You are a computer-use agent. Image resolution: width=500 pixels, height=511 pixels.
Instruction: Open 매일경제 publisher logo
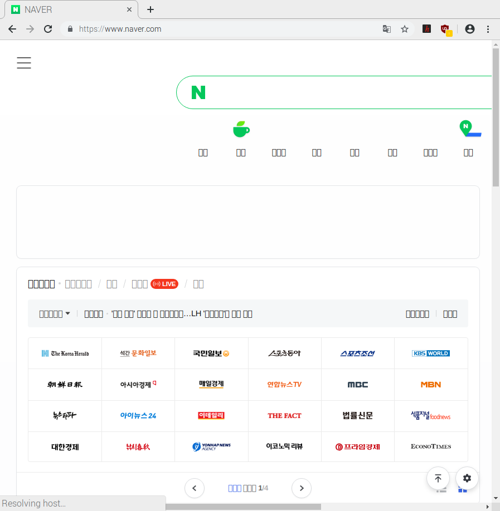(211, 384)
